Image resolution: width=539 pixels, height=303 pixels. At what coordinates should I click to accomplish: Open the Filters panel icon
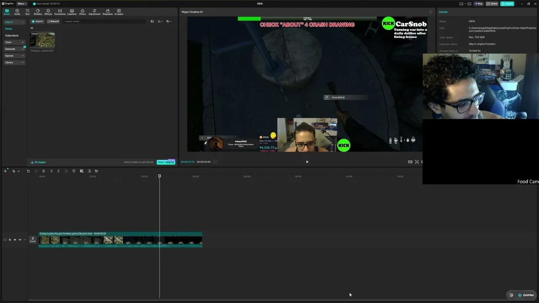click(x=83, y=12)
